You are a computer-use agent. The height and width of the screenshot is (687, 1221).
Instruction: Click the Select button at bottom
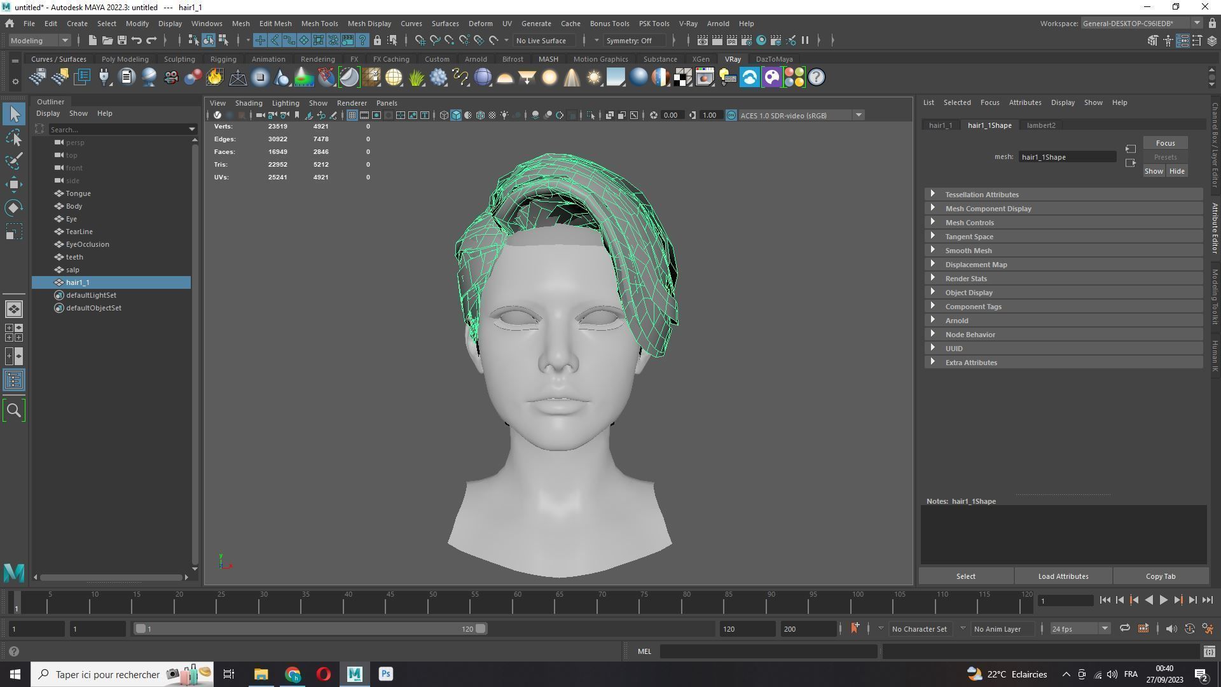click(x=965, y=576)
